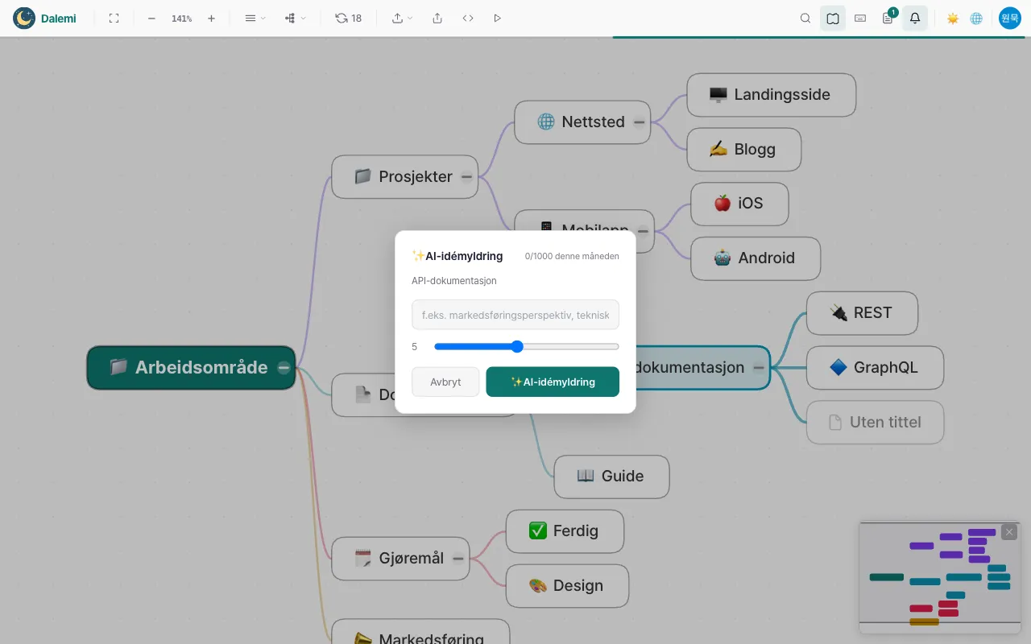Open the lines menu dropdown
Image resolution: width=1031 pixels, height=644 pixels.
[255, 18]
